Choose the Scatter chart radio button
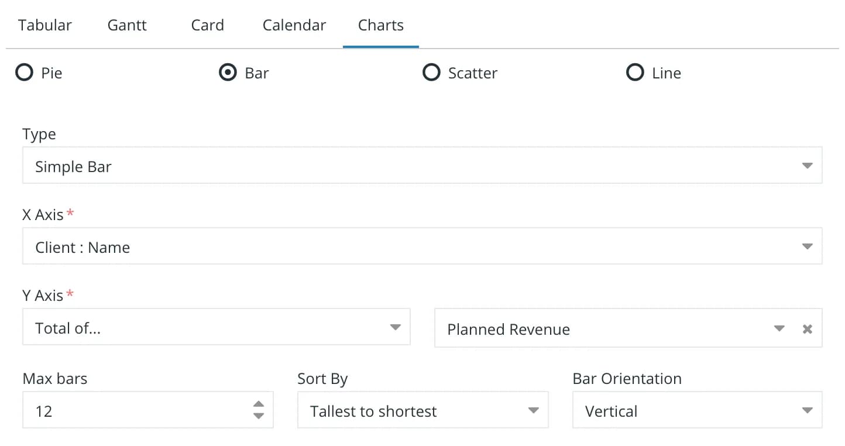The image size is (845, 446). point(431,73)
